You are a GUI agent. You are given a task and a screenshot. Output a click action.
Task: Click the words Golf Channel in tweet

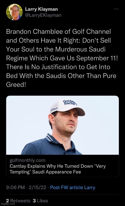pos(91,32)
